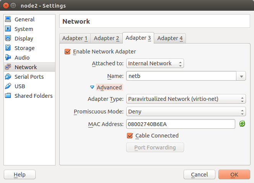Viewport: 254px width, 183px height.
Task: Open the Attached to dropdown
Action: click(155, 63)
